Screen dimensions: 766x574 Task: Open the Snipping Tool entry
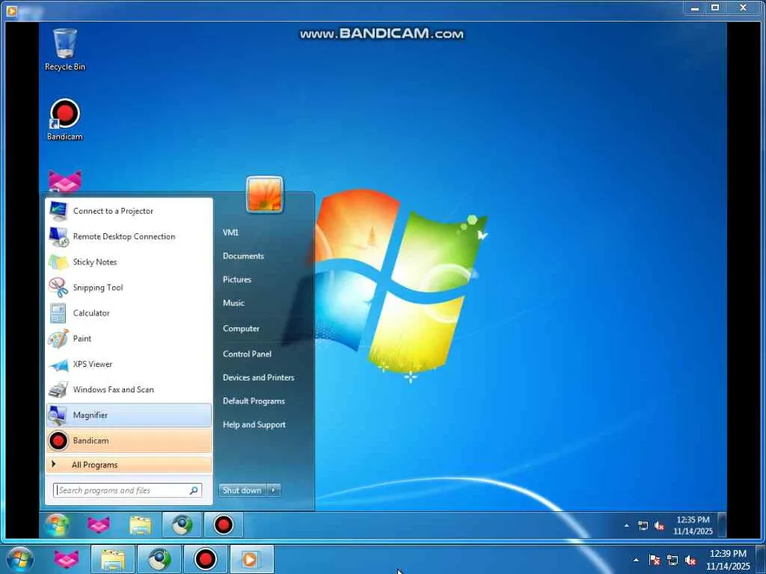click(129, 288)
